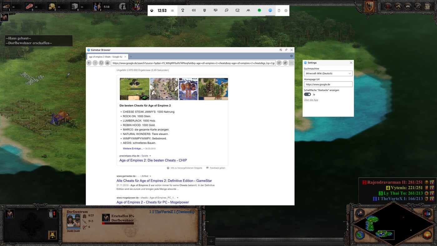Close the Settings panel
Viewport: 437px width, 246px height.
pyautogui.click(x=351, y=63)
